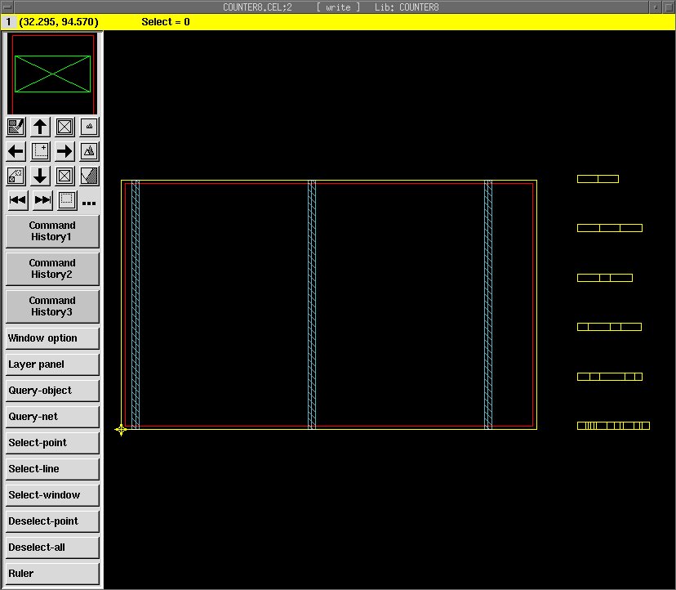676x590 pixels.
Task: Click the layout overview thumbnail
Action: [52, 74]
